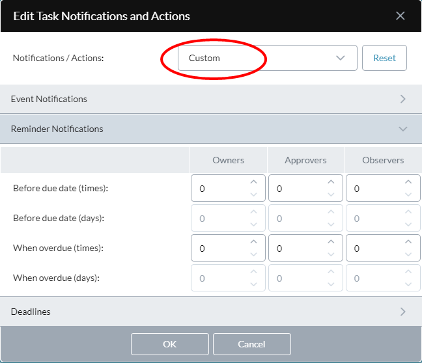
Task: Click Approvers before due date times field
Action: [305, 188]
